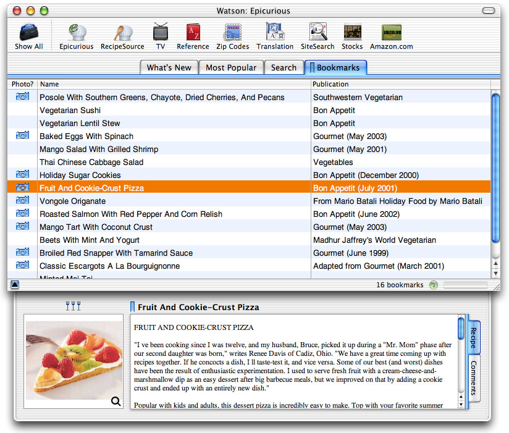Viewport: 509px width, 433px height.
Task: Click bookmark icon beside drawer recipe title
Action: pyautogui.click(x=132, y=307)
